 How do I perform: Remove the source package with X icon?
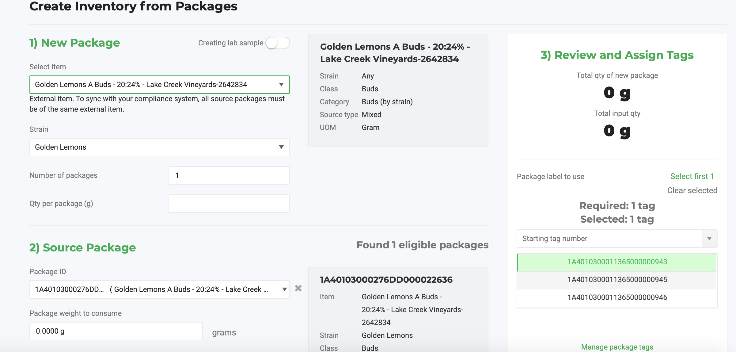[x=298, y=288]
